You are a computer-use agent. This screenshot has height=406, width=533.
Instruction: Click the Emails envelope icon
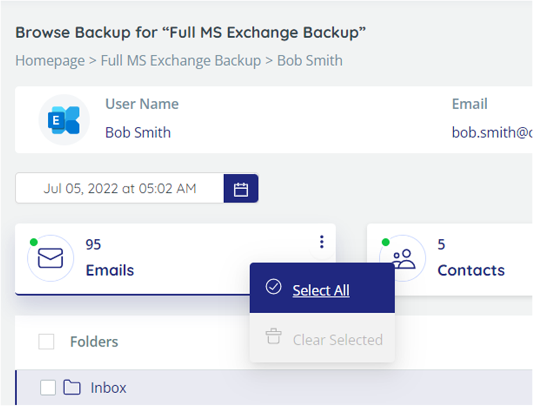[x=51, y=258]
